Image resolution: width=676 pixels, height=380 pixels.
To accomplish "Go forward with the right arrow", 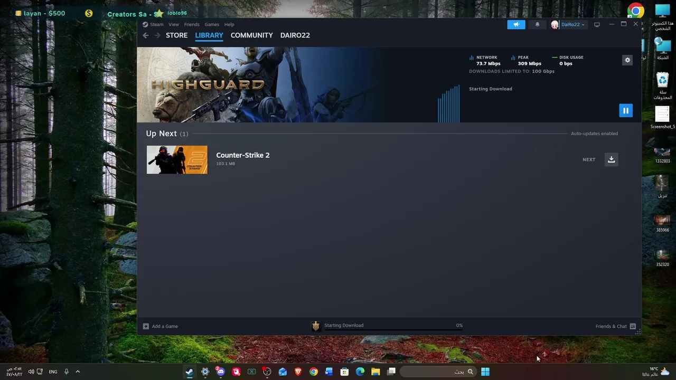I will pyautogui.click(x=157, y=35).
